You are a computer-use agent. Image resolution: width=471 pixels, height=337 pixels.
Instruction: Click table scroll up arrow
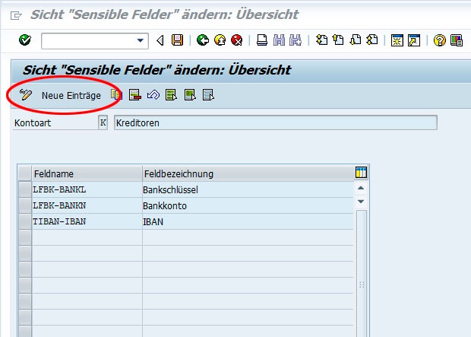coord(361,188)
